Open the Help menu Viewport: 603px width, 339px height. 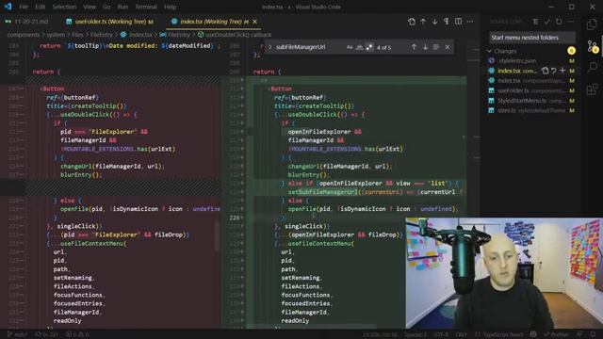170,7
